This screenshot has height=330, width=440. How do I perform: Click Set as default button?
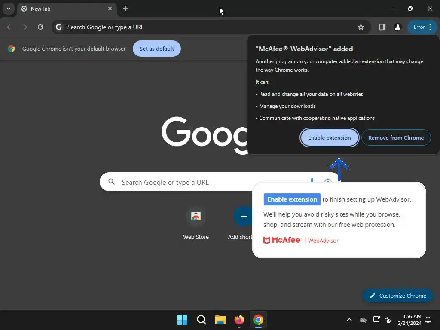point(156,49)
